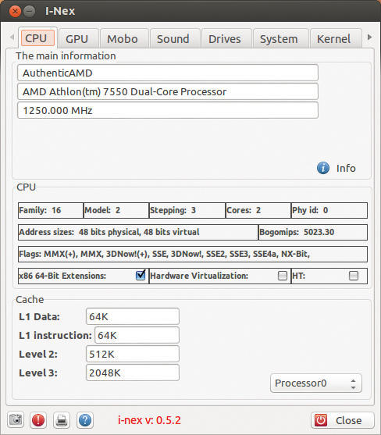
Task: Click the Cores: 2 cell
Action: click(x=258, y=210)
